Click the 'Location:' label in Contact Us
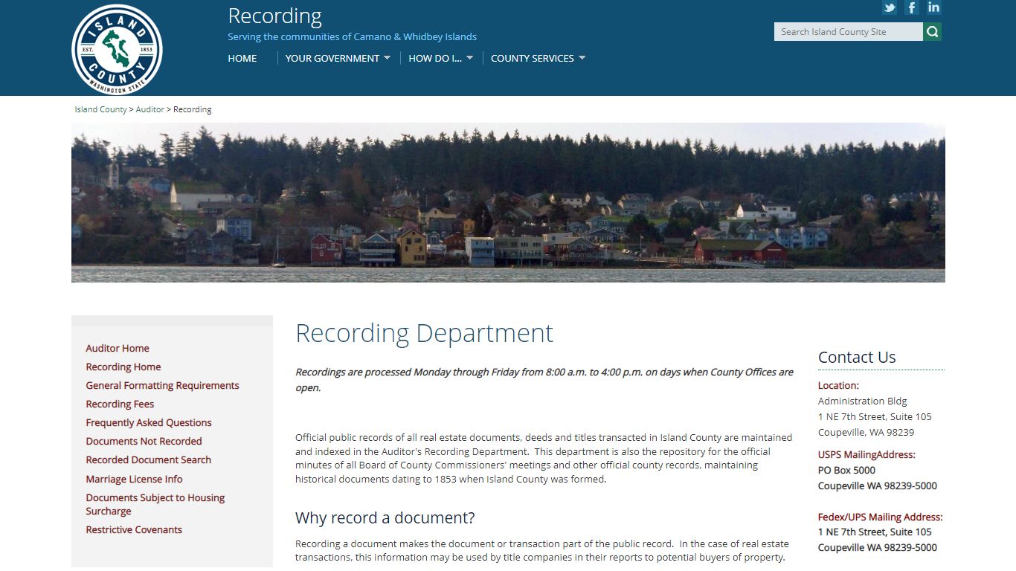The height and width of the screenshot is (571, 1016). click(838, 385)
